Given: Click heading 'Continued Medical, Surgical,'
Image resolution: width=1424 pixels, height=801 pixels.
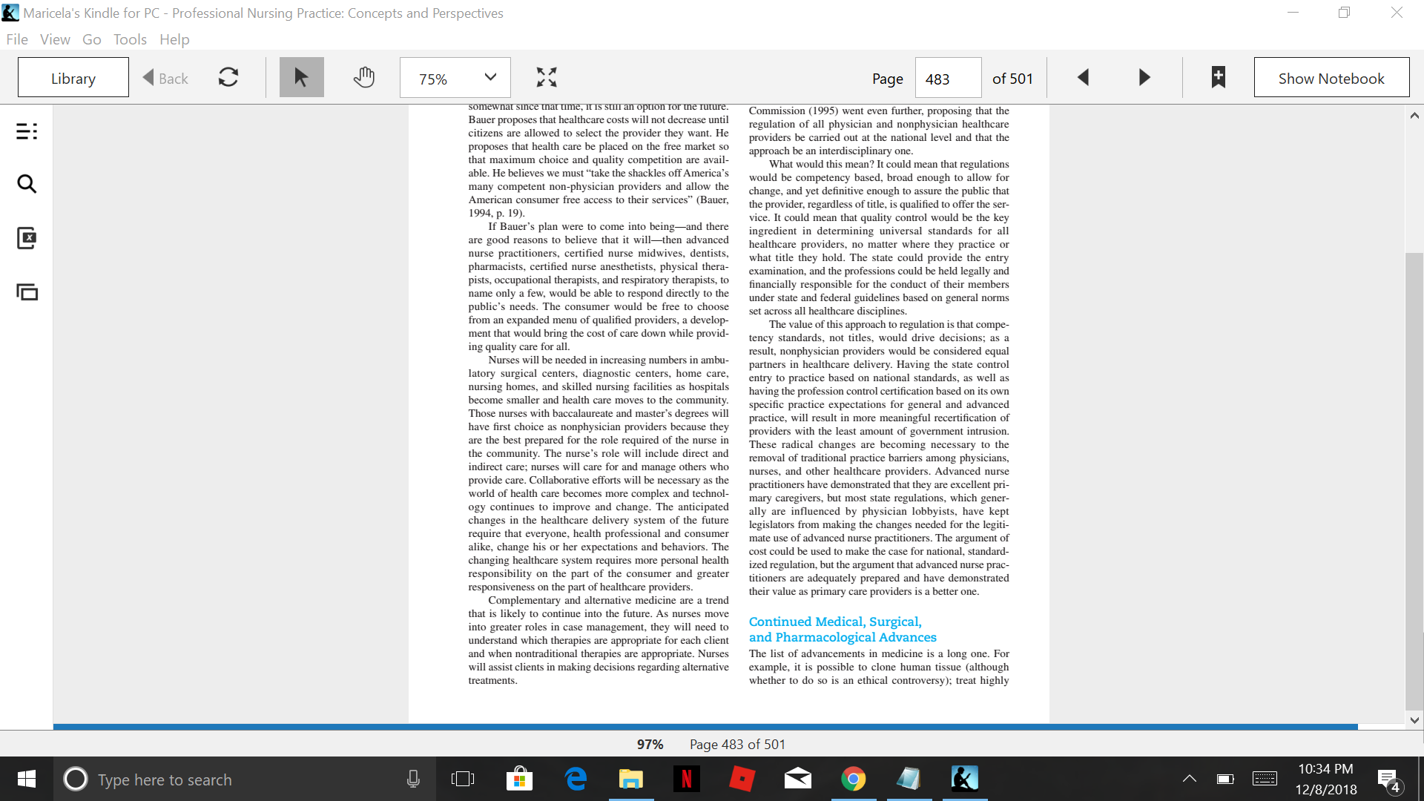Looking at the screenshot, I should tap(835, 622).
